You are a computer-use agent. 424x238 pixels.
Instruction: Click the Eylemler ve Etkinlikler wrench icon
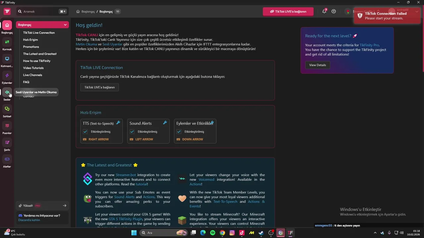coord(212,123)
